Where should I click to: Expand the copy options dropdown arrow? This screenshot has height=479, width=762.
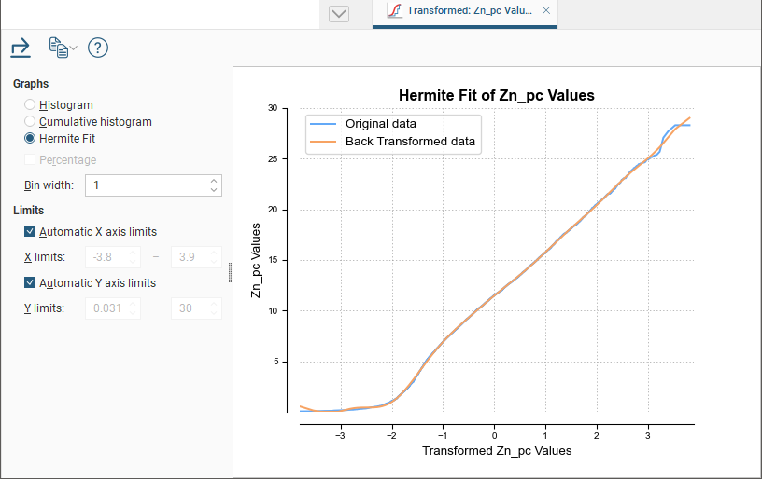(x=74, y=48)
